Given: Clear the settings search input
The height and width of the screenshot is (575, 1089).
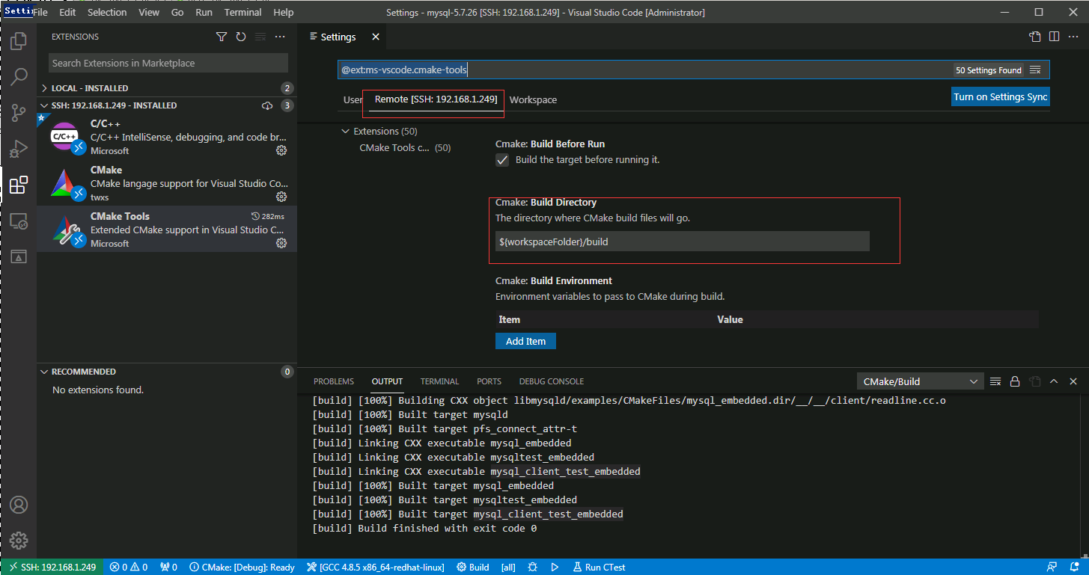Looking at the screenshot, I should click(1035, 70).
